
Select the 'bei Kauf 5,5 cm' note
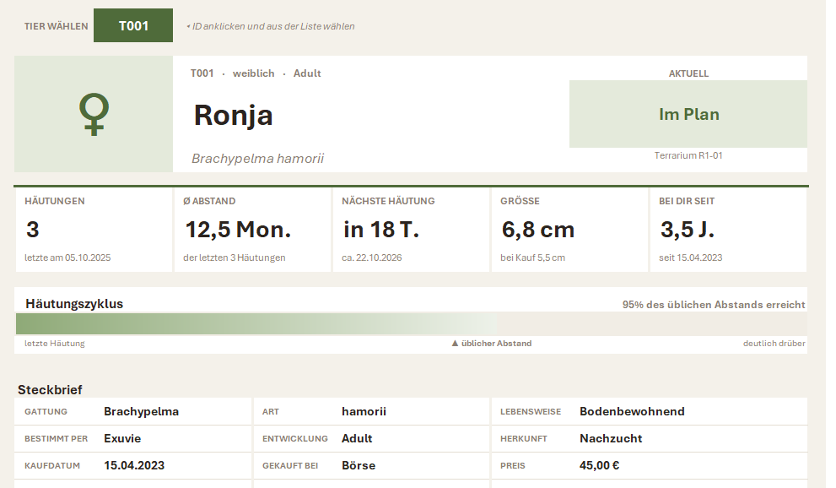(532, 258)
